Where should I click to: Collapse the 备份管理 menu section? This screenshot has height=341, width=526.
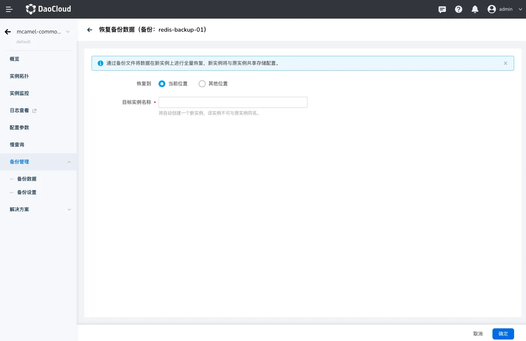point(69,162)
